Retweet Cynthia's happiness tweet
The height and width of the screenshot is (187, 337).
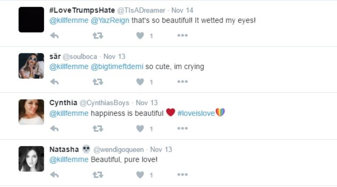coord(98,128)
